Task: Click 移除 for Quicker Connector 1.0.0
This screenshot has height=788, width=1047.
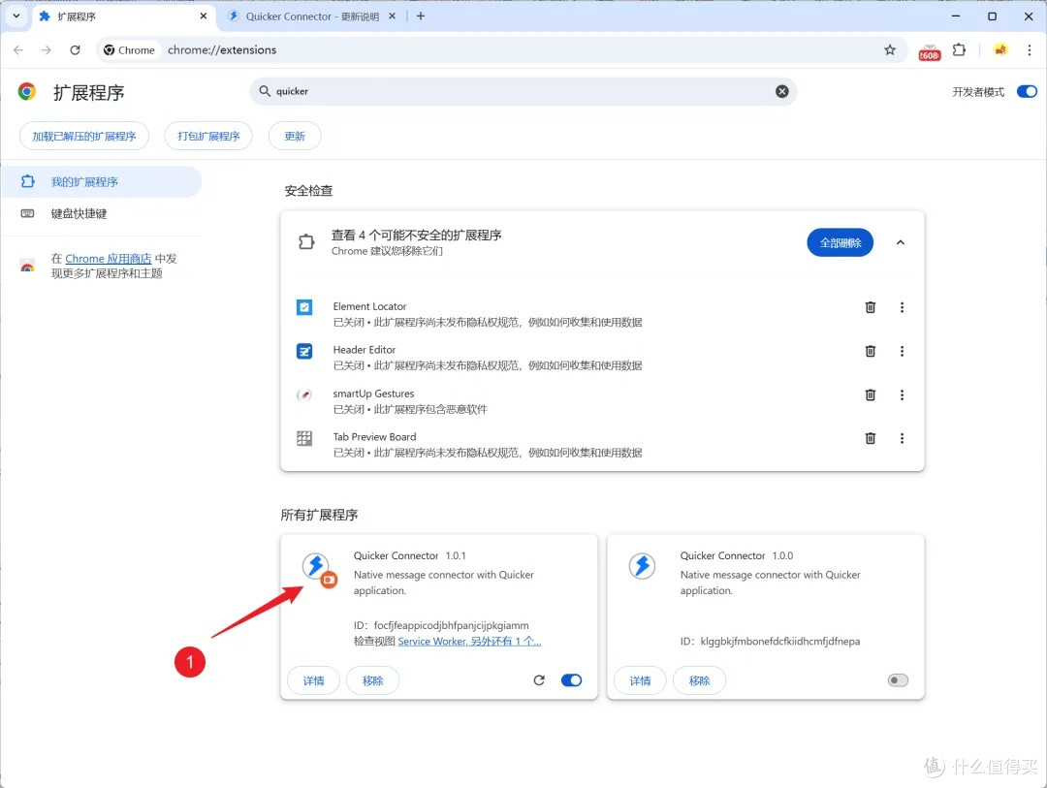Action: (x=699, y=680)
